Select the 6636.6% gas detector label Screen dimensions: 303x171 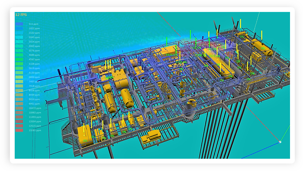tap(171, 55)
